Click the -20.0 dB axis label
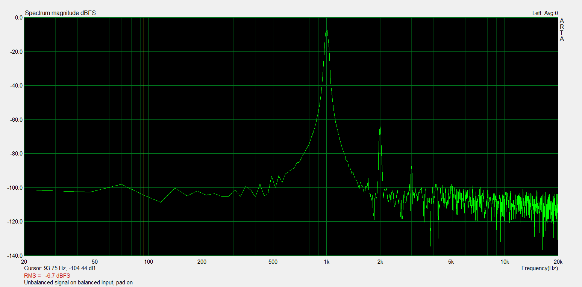The height and width of the screenshot is (287, 582). [x=17, y=52]
